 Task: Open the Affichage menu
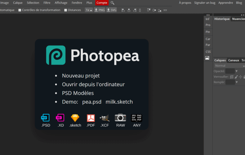click(61, 3)
